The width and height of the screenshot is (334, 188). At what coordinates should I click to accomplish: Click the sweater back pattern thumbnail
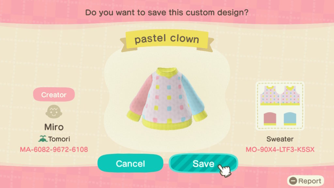coord(290,96)
